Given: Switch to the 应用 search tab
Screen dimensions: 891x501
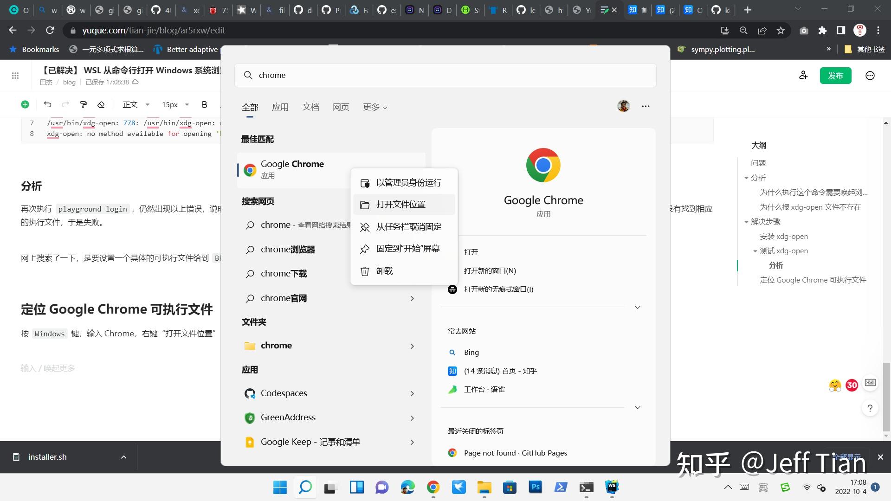Looking at the screenshot, I should [280, 107].
